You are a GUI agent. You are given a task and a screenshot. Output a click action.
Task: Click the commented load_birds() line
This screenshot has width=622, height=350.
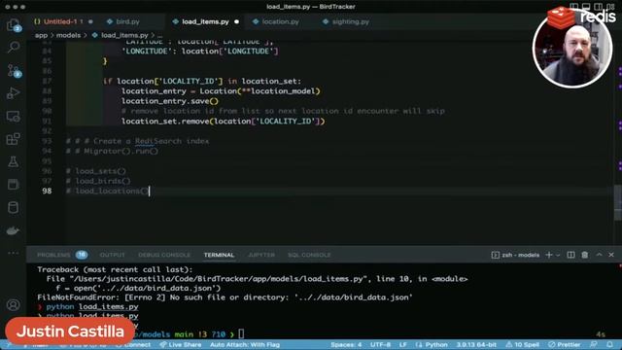(98, 181)
